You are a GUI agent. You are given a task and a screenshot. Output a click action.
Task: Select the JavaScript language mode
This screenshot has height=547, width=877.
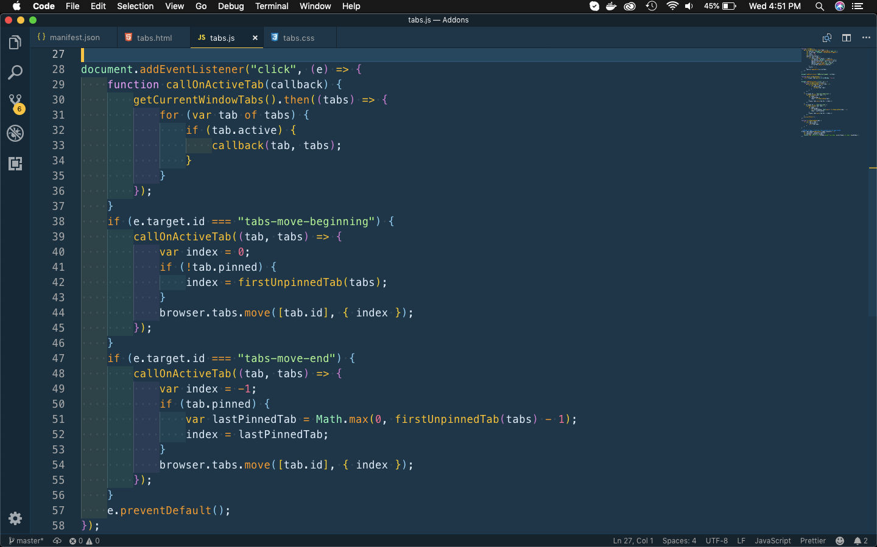pyautogui.click(x=773, y=541)
